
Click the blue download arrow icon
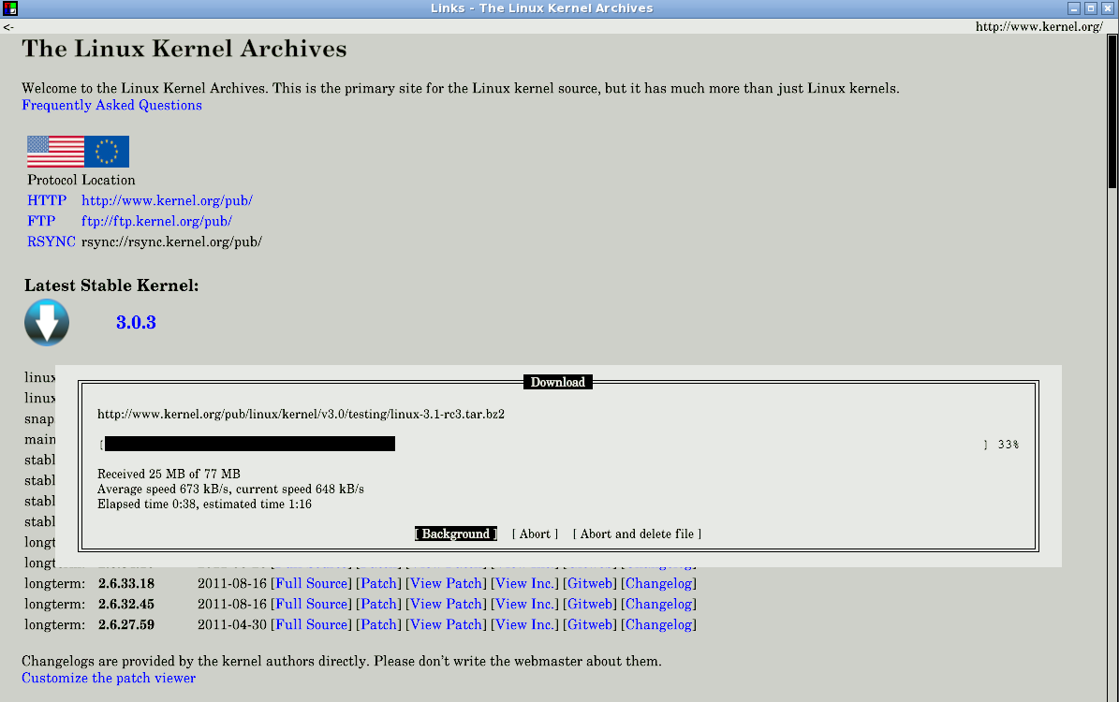point(47,323)
